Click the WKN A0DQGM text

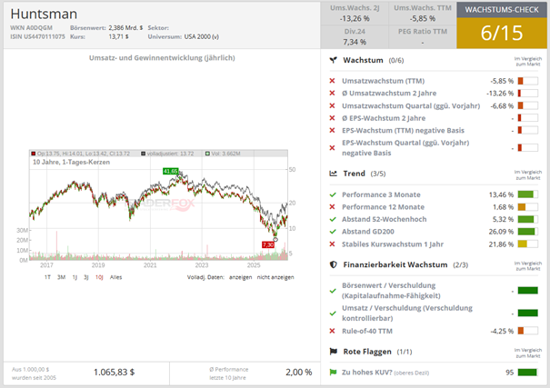[x=31, y=27]
